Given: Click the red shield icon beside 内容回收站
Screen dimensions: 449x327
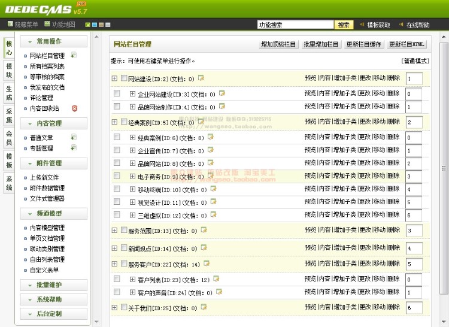Looking at the screenshot, I should coord(74,108).
